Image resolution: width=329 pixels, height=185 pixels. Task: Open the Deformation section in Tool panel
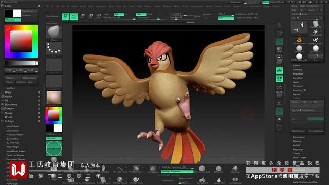(x=299, y=137)
